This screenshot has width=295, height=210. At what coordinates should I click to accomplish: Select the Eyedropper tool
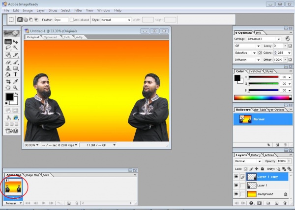(15, 81)
